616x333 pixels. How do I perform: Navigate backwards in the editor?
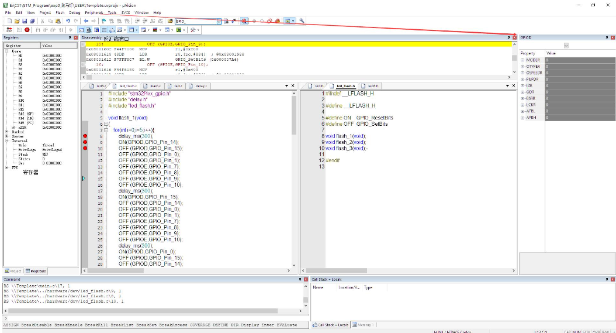tap(86, 21)
